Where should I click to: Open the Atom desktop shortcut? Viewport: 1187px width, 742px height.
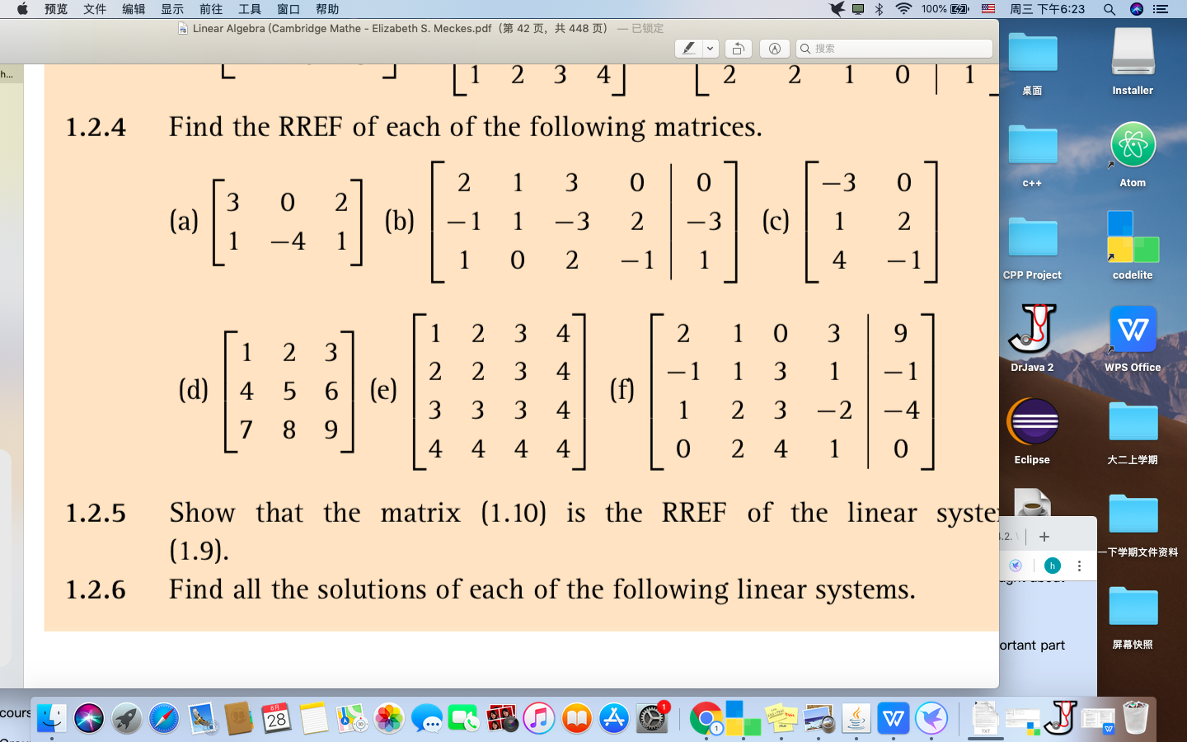coord(1133,154)
